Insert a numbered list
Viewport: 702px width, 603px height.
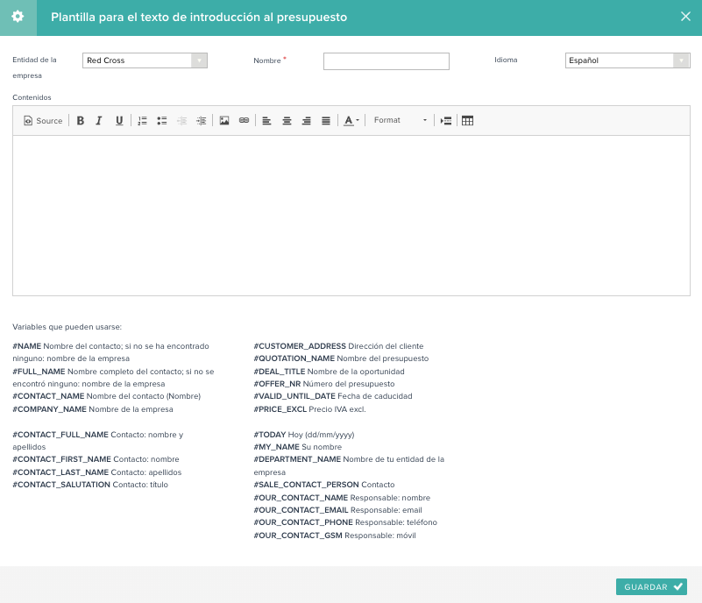click(x=142, y=120)
